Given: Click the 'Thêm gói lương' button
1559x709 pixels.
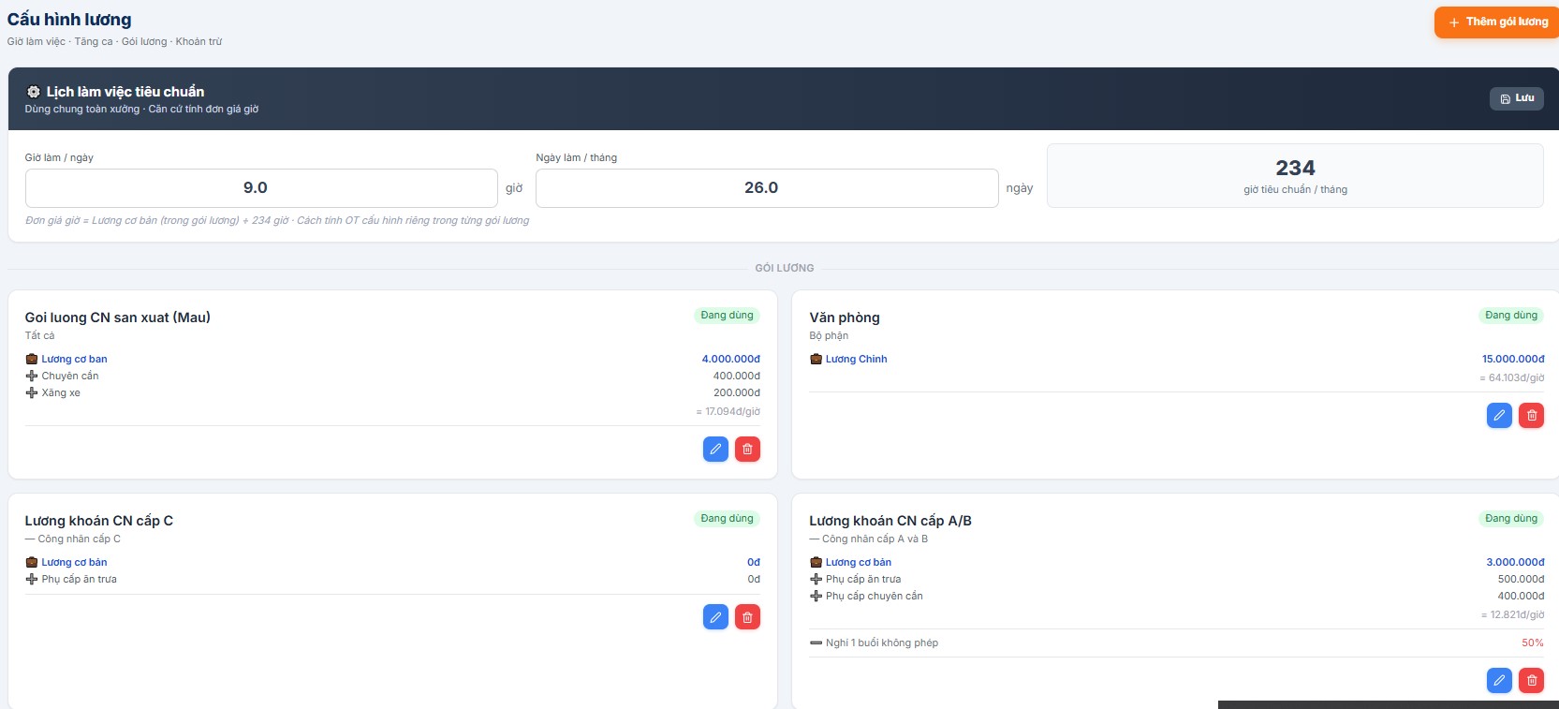Looking at the screenshot, I should click(x=1496, y=22).
